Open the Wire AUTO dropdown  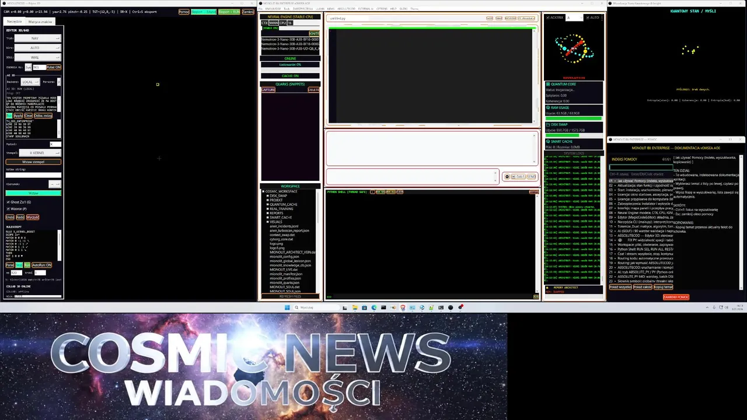coord(37,48)
